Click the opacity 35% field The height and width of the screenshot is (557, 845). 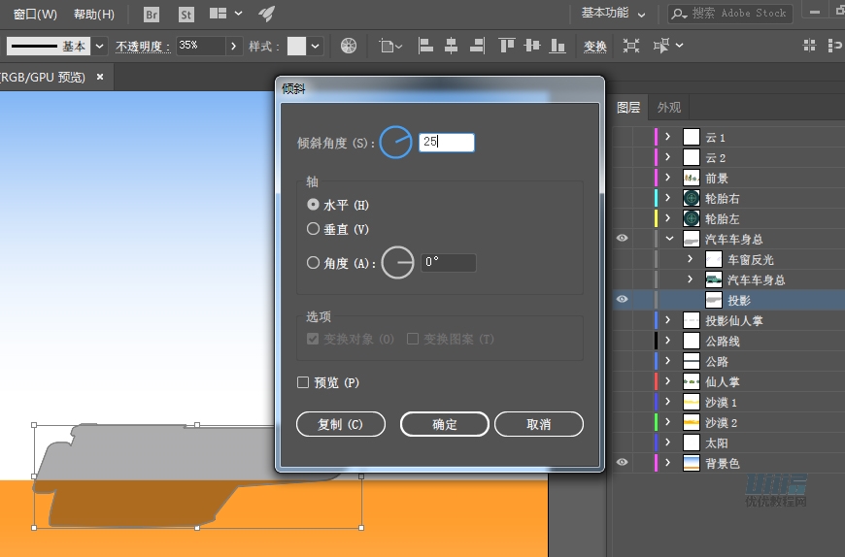coord(200,46)
